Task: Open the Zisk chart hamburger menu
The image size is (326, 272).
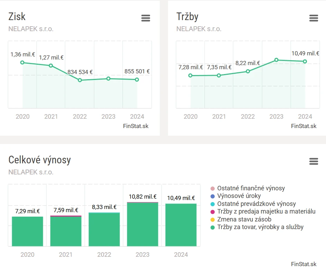Action: (146, 18)
